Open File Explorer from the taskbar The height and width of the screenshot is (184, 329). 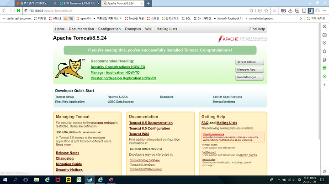pos(37,180)
